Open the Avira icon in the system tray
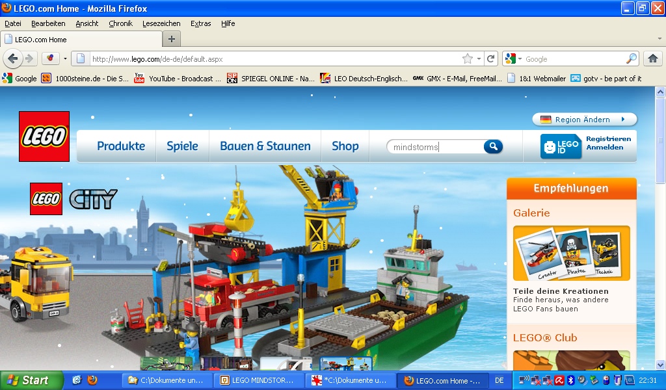The image size is (666, 390). click(558, 380)
